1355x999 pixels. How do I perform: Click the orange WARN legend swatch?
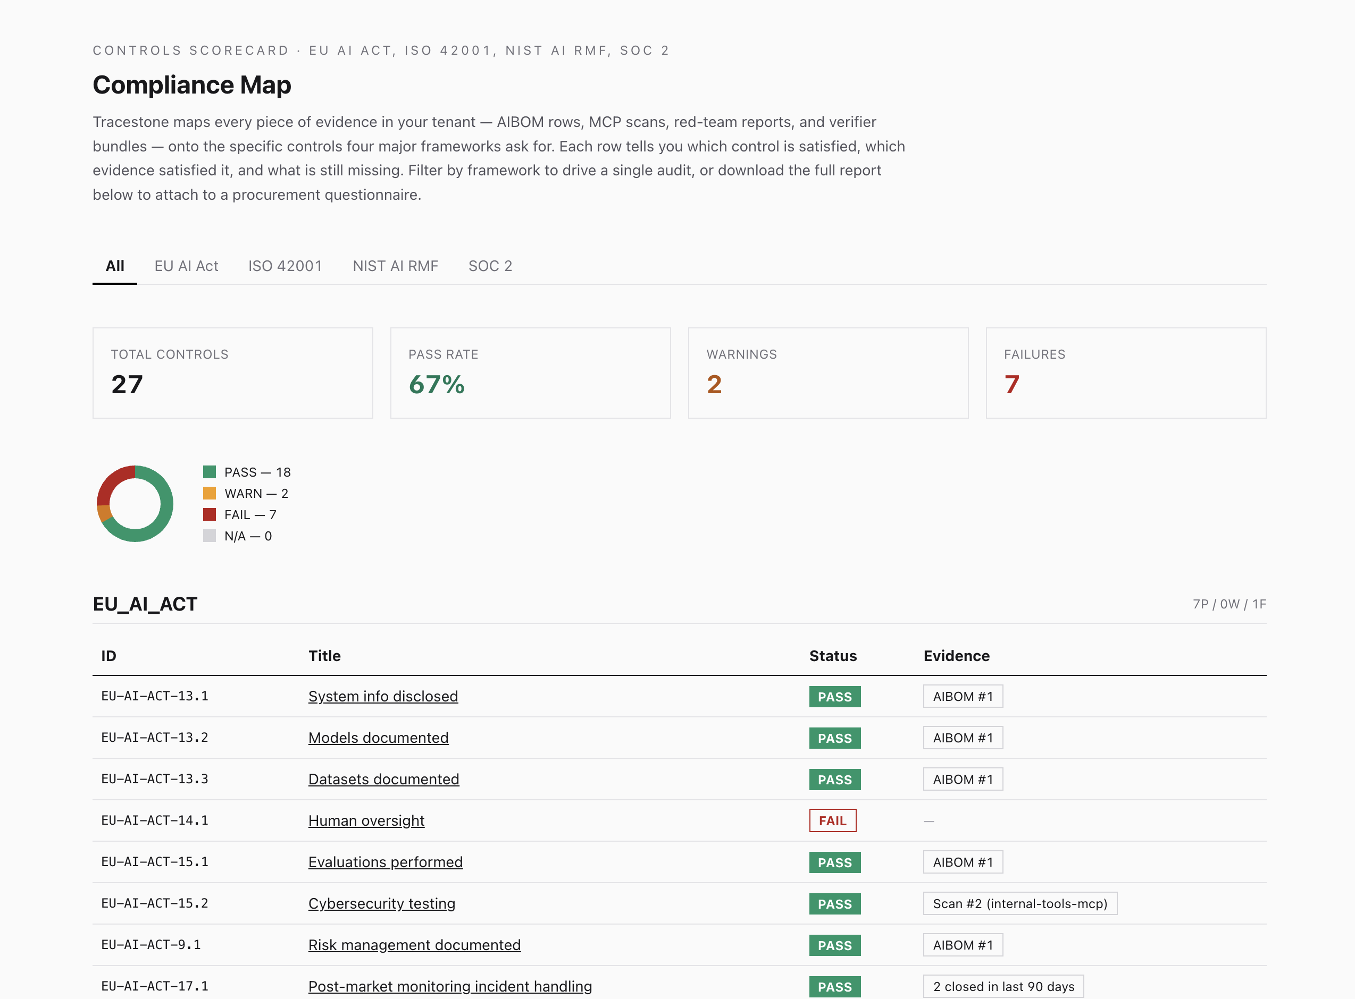coord(210,493)
